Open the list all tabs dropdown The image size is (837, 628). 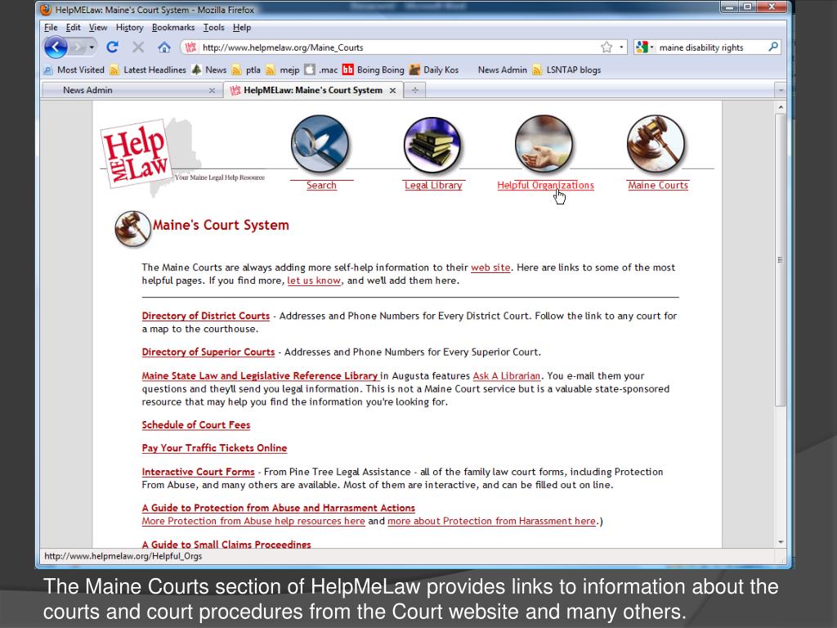[781, 90]
